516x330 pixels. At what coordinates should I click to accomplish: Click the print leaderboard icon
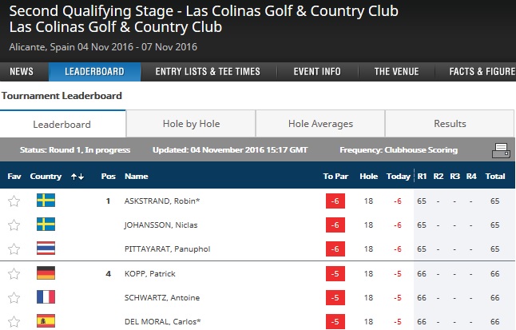(x=501, y=149)
